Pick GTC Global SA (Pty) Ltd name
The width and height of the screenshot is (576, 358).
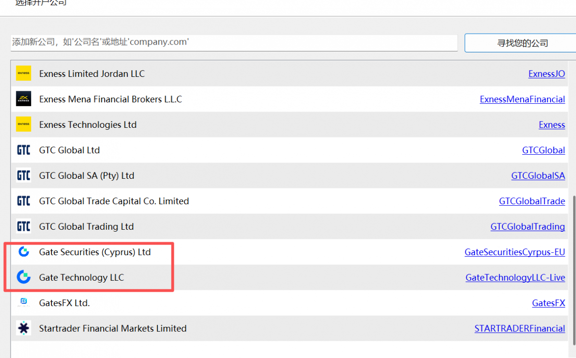point(86,176)
